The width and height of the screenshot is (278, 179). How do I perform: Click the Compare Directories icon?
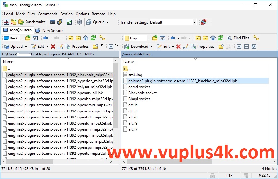[x=6, y=22]
